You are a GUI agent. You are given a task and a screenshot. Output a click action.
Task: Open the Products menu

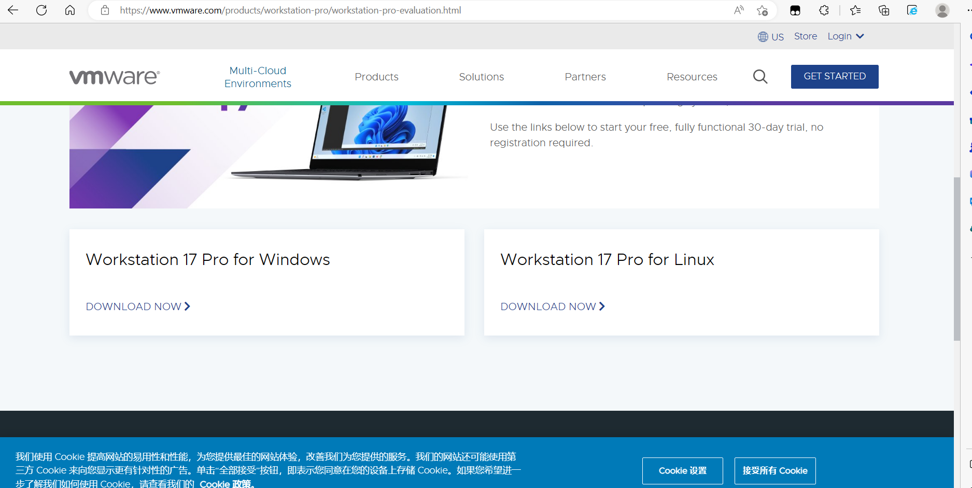point(376,77)
